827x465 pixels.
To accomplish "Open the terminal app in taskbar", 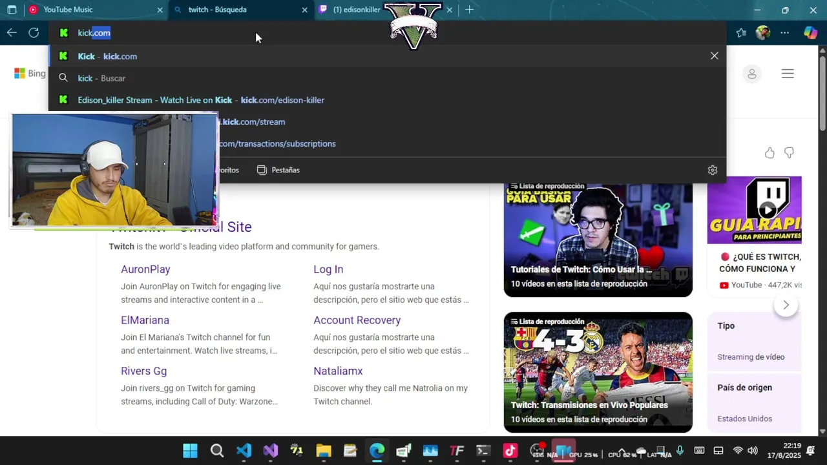I will click(483, 451).
